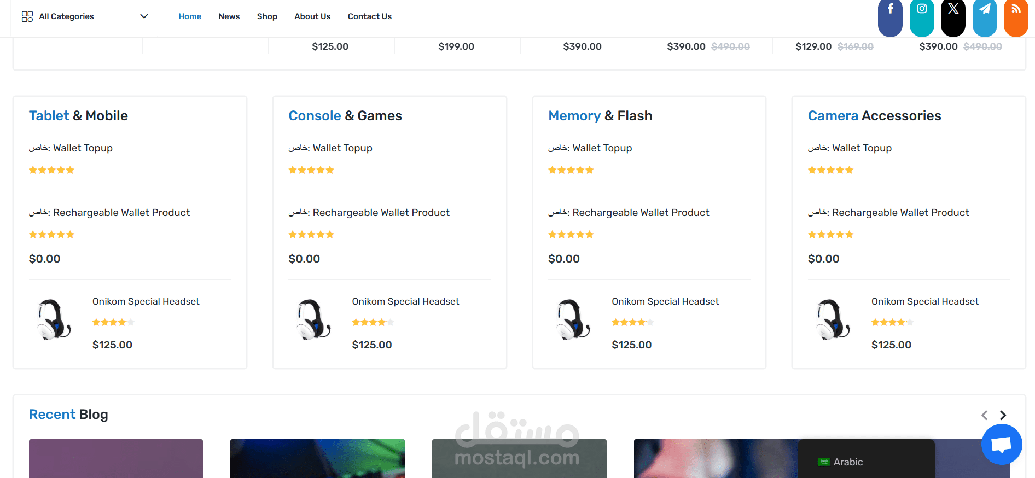Go to previous Recent Blog slide

984,415
